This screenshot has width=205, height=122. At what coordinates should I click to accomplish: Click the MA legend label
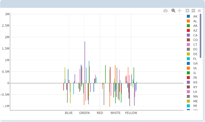pyautogui.click(x=196, y=97)
